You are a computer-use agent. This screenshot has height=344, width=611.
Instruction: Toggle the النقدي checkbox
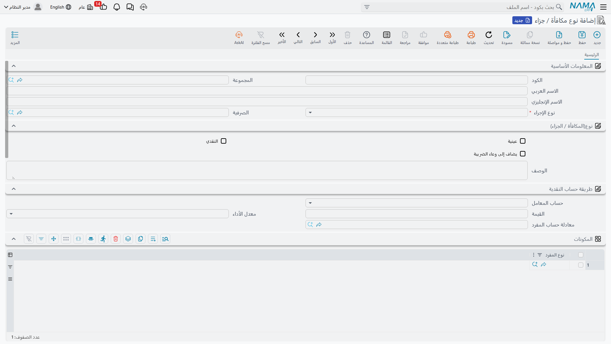(x=223, y=141)
